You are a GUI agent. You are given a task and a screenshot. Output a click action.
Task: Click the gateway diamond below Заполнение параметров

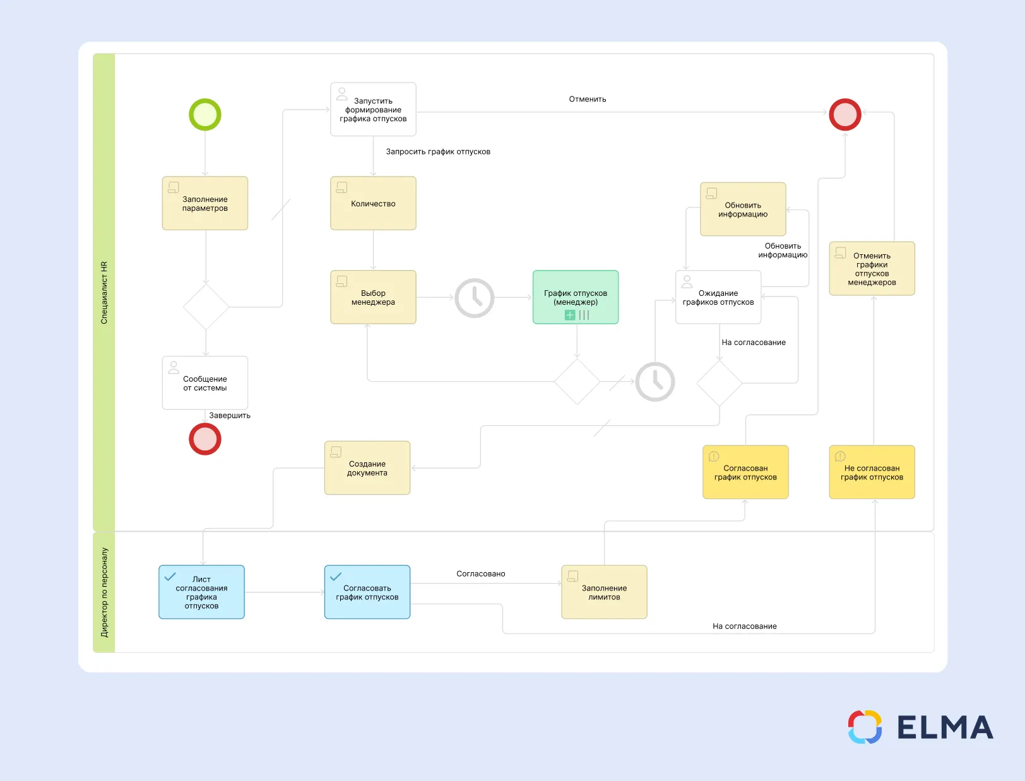pyautogui.click(x=206, y=307)
